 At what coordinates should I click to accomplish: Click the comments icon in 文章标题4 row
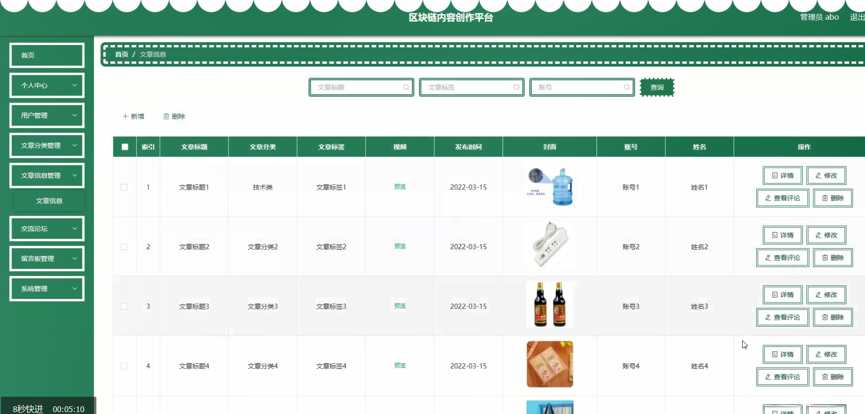pyautogui.click(x=768, y=377)
